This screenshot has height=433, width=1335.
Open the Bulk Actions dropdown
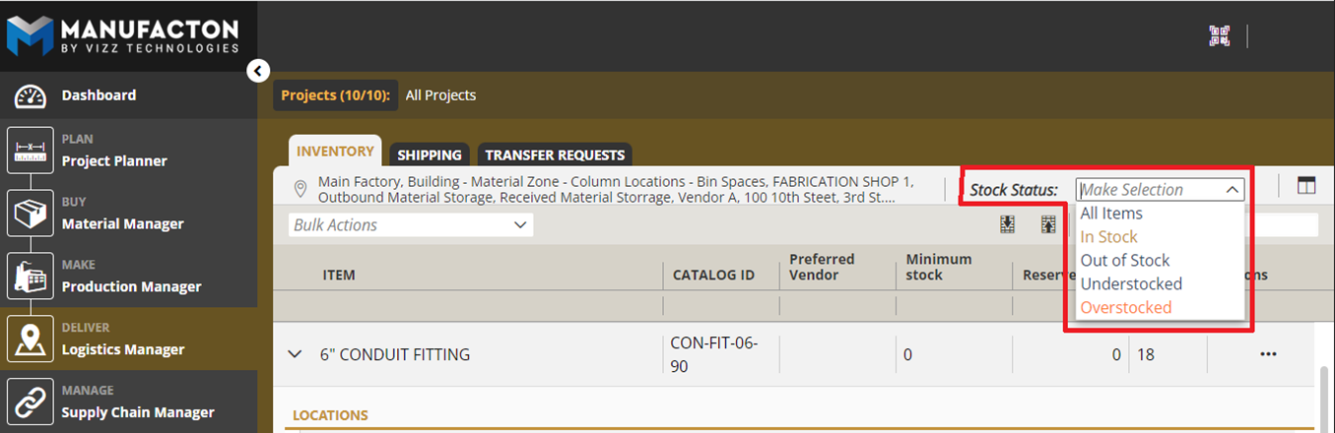tap(411, 225)
